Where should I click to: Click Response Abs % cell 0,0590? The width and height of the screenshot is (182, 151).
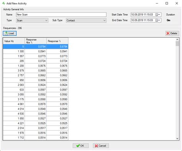click(36, 99)
